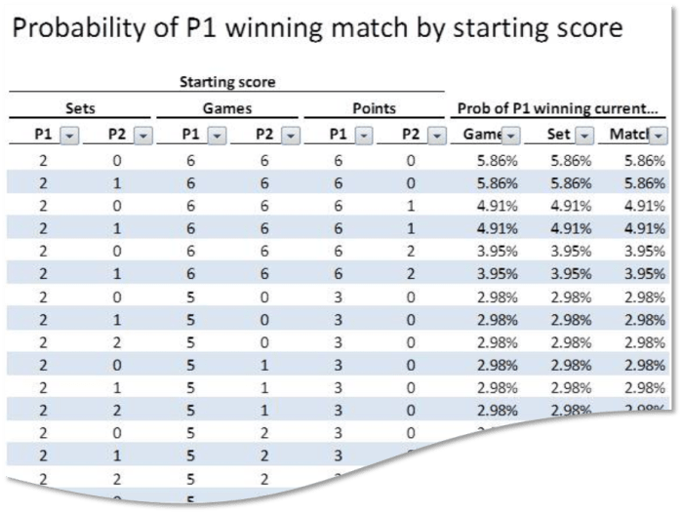Select the Points group header cell
The height and width of the screenshot is (514, 682).
pos(375,110)
